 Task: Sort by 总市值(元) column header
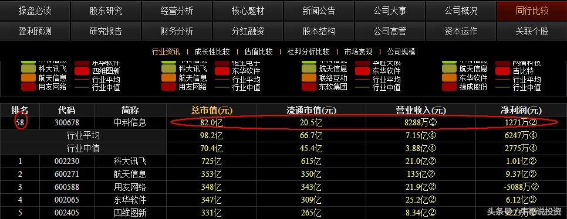pos(212,111)
